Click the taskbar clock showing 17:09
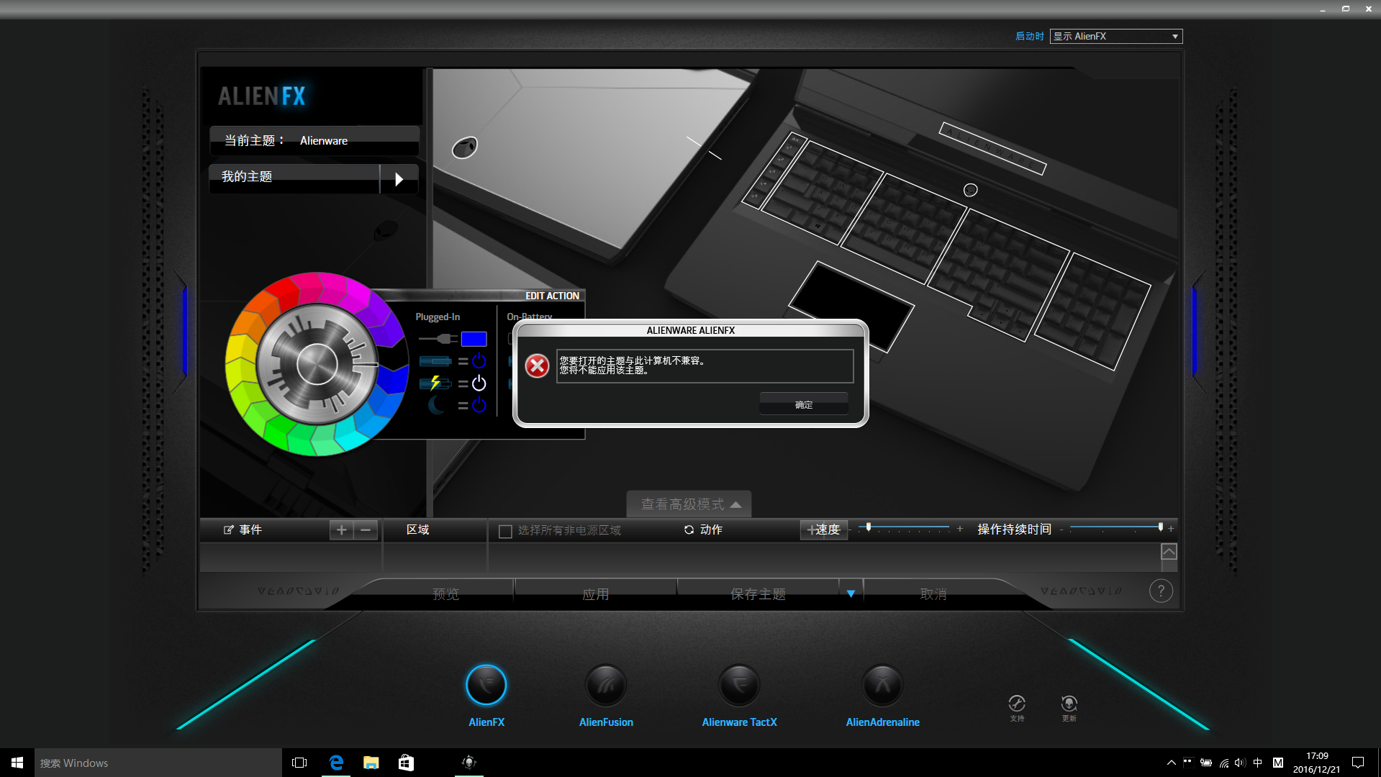1381x777 pixels. click(1316, 763)
